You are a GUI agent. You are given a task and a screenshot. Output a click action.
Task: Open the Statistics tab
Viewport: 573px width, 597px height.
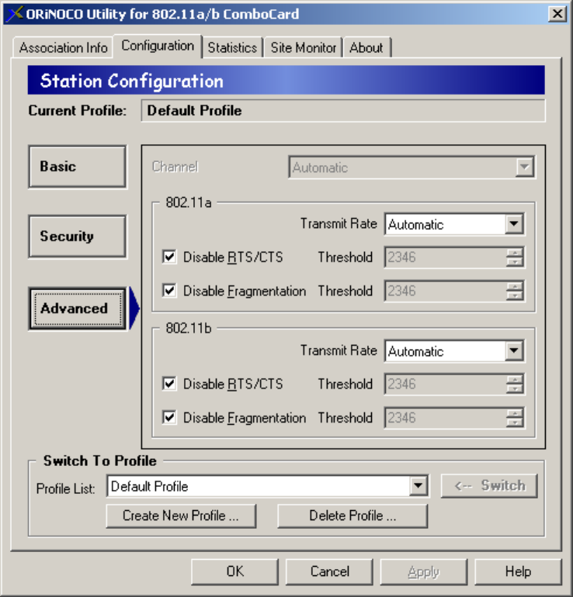(232, 48)
